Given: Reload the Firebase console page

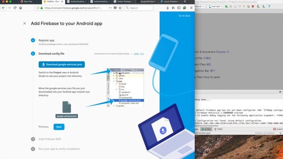Looking at the screenshot, I should click(15, 8).
